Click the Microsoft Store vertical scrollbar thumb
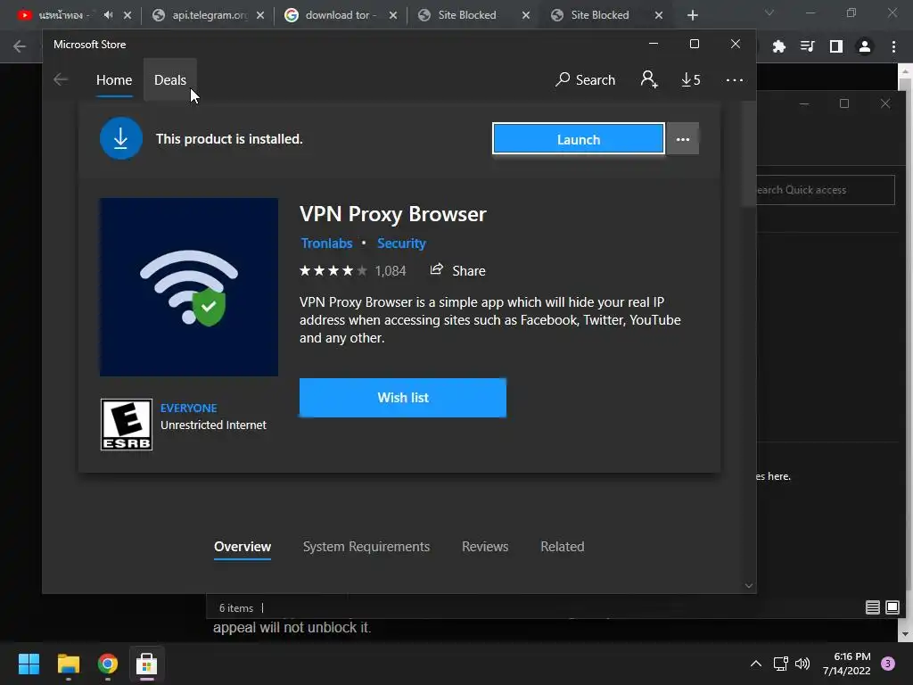This screenshot has width=913, height=685. 749,153
